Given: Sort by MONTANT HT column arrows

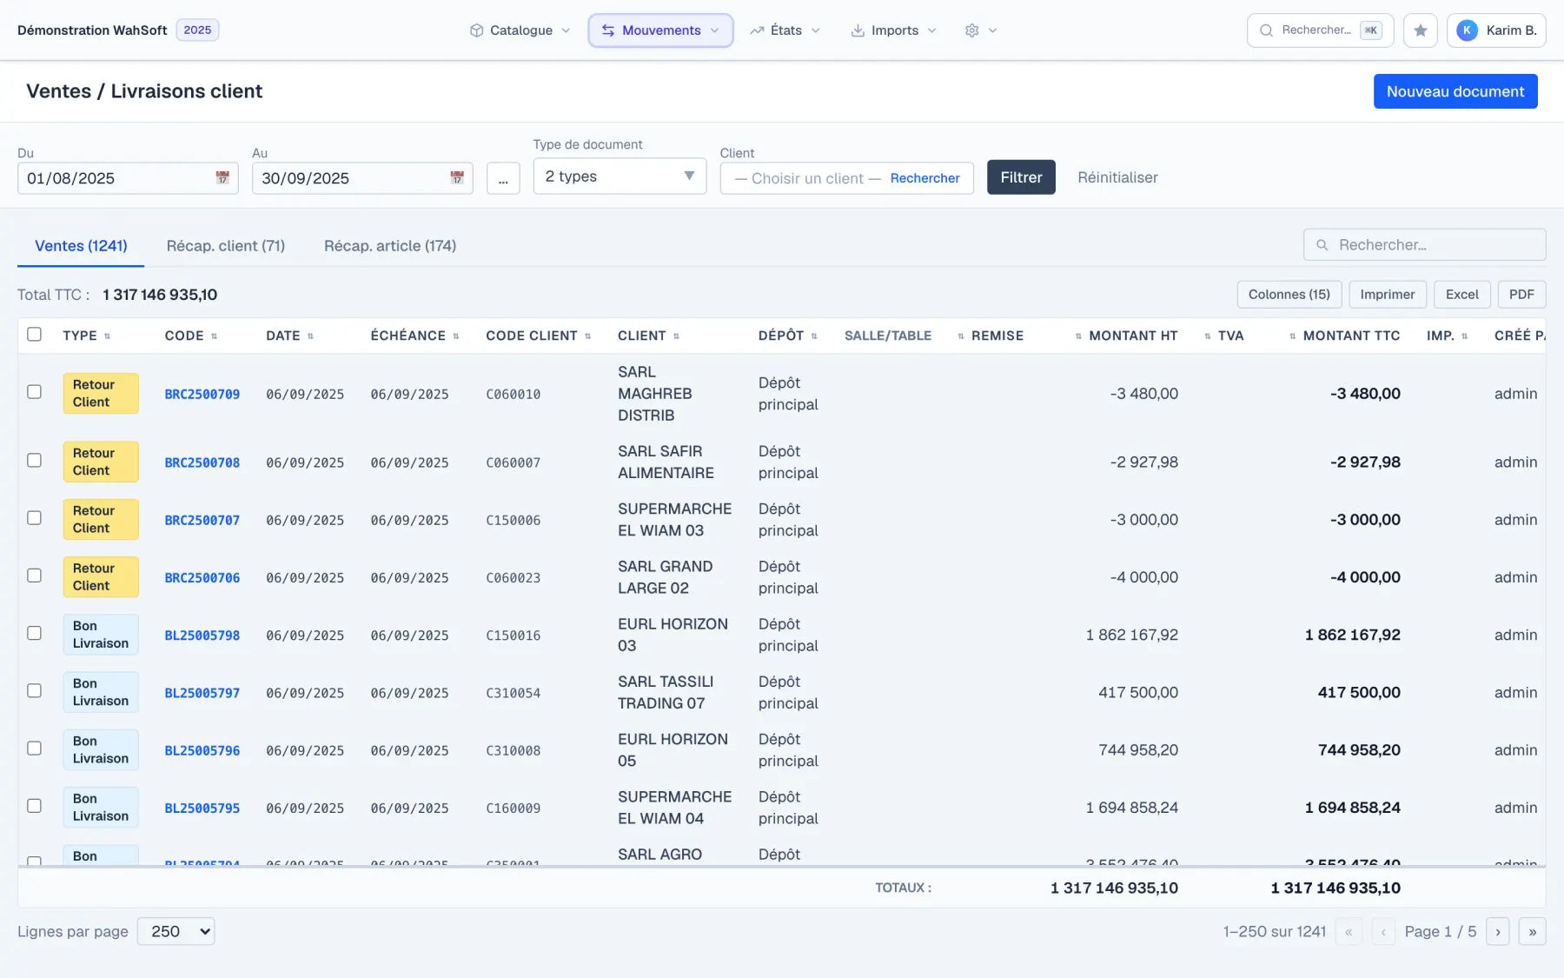Looking at the screenshot, I should point(1078,336).
